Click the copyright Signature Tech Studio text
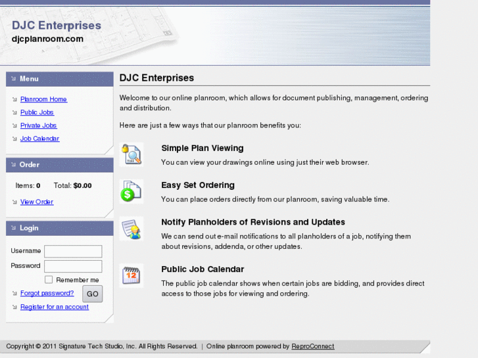This screenshot has width=478, height=358. click(x=102, y=346)
